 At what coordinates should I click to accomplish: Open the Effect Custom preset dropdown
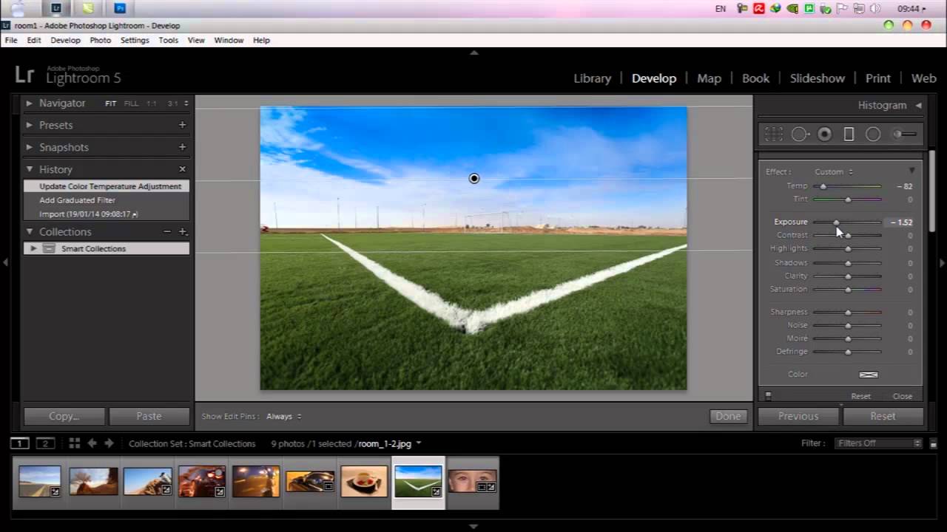(834, 171)
